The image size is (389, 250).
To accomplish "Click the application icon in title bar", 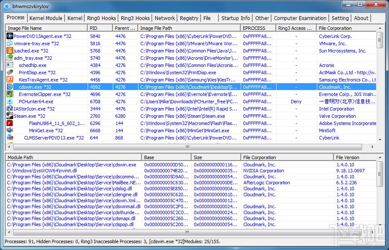I will 7,6.
